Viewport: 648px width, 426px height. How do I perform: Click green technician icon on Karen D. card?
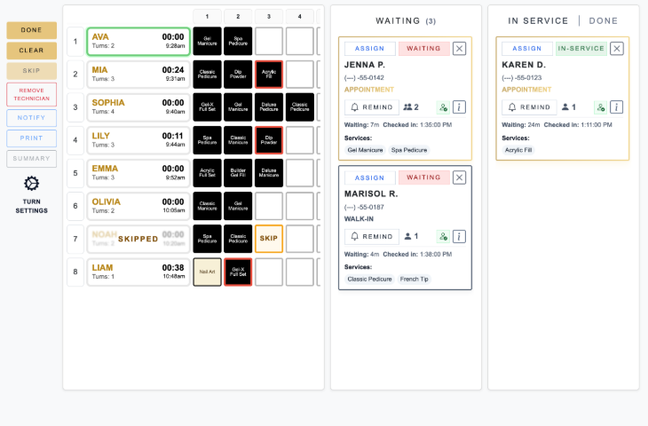pyautogui.click(x=601, y=107)
